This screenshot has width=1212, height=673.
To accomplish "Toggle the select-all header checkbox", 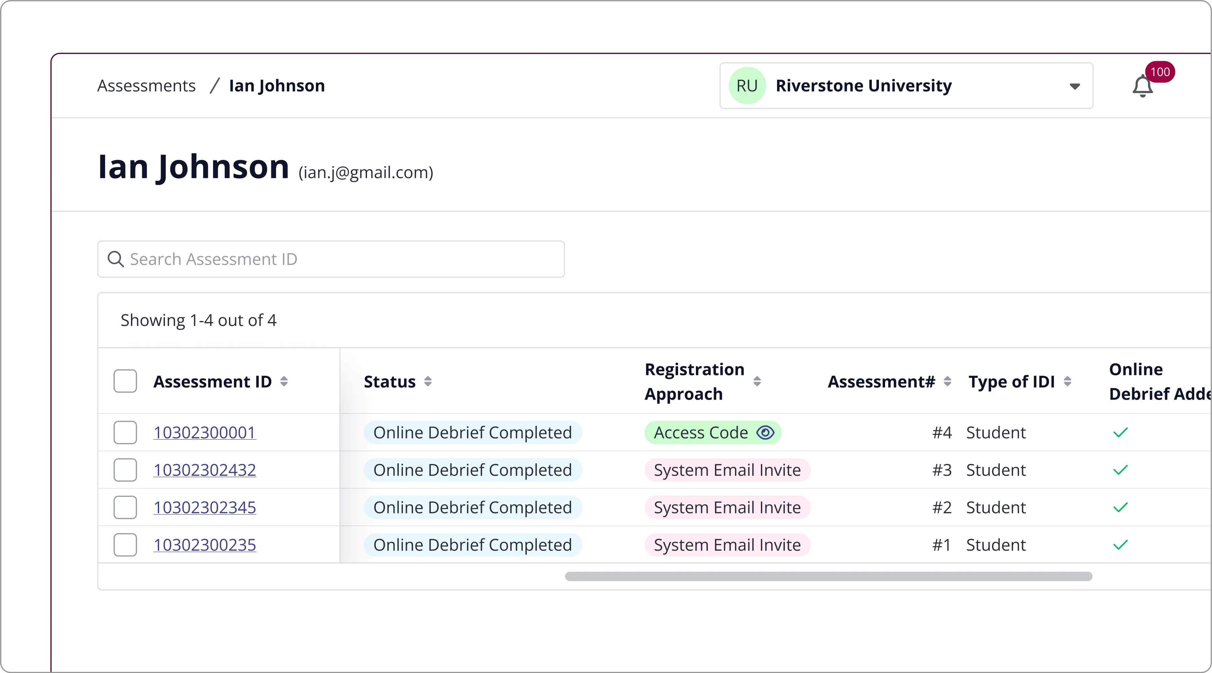I will (125, 381).
